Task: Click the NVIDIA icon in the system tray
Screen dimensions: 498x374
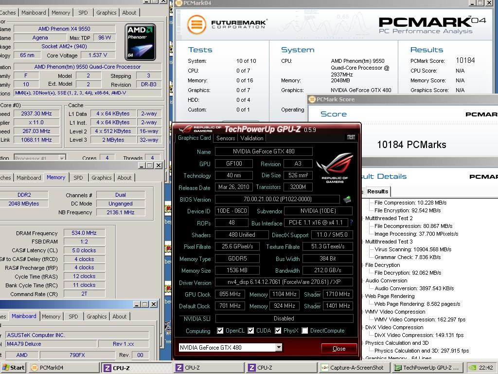Action: tap(472, 368)
